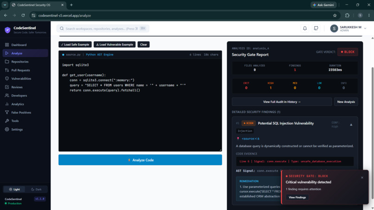Click the Settings gear icon

(7, 129)
